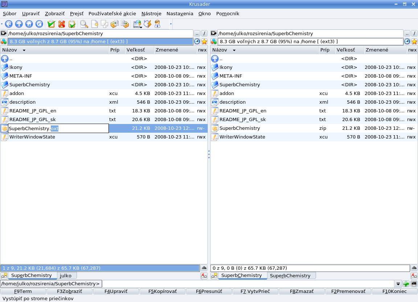Open the Súbor menu

coord(9,13)
